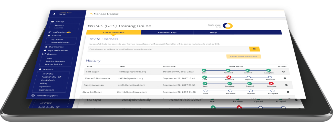This screenshot has width=333, height=122.
Task: Open Organizations under Account
Action: [x=46, y=90]
